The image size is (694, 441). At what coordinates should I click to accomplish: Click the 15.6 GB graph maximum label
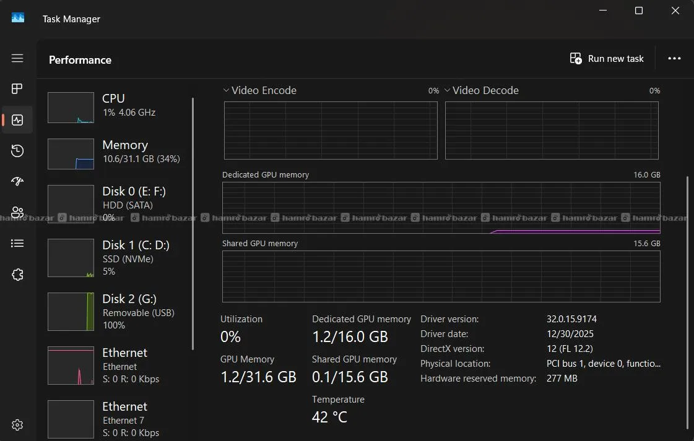pyautogui.click(x=647, y=243)
